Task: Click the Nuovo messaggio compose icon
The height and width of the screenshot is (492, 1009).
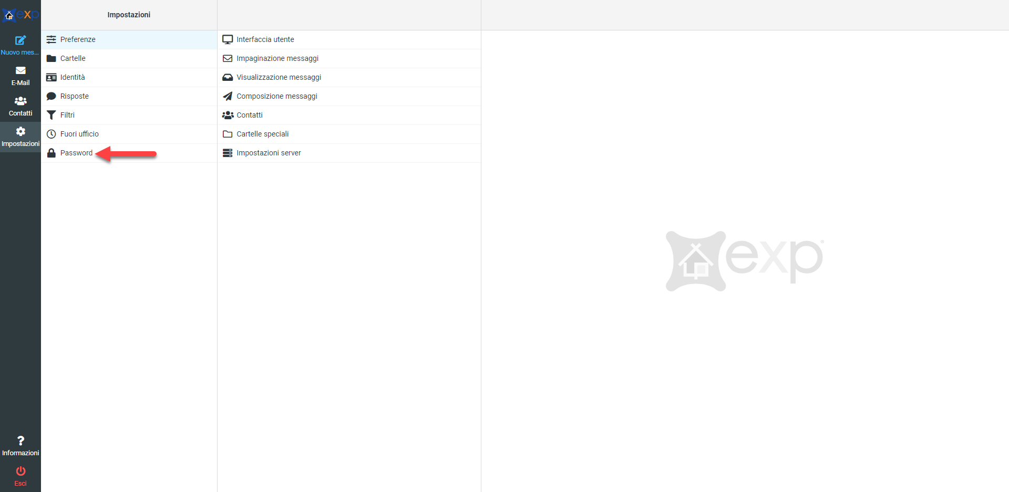Action: (20, 40)
